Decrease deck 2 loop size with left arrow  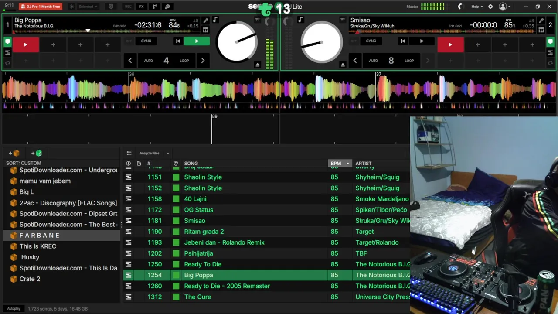point(355,61)
